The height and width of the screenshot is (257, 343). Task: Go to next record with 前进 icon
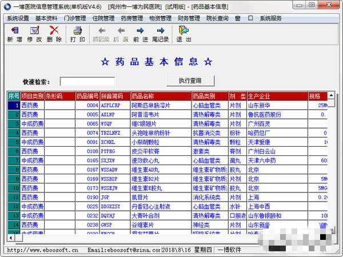coord(140,30)
